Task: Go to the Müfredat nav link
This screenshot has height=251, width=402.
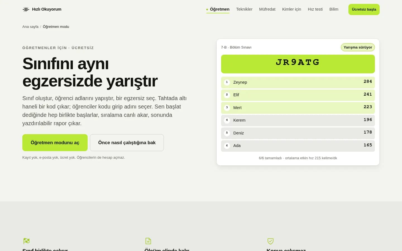Action: [x=267, y=9]
